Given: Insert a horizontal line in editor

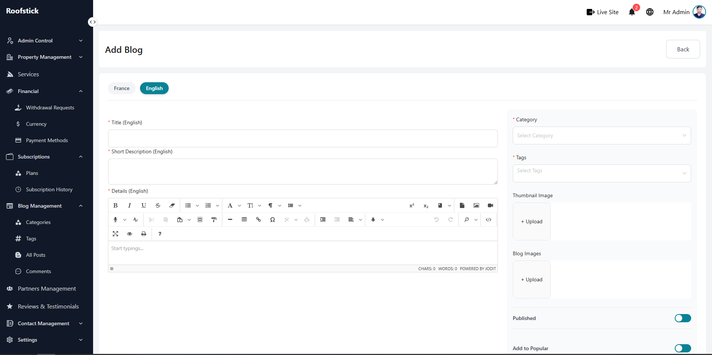Looking at the screenshot, I should tap(230, 220).
